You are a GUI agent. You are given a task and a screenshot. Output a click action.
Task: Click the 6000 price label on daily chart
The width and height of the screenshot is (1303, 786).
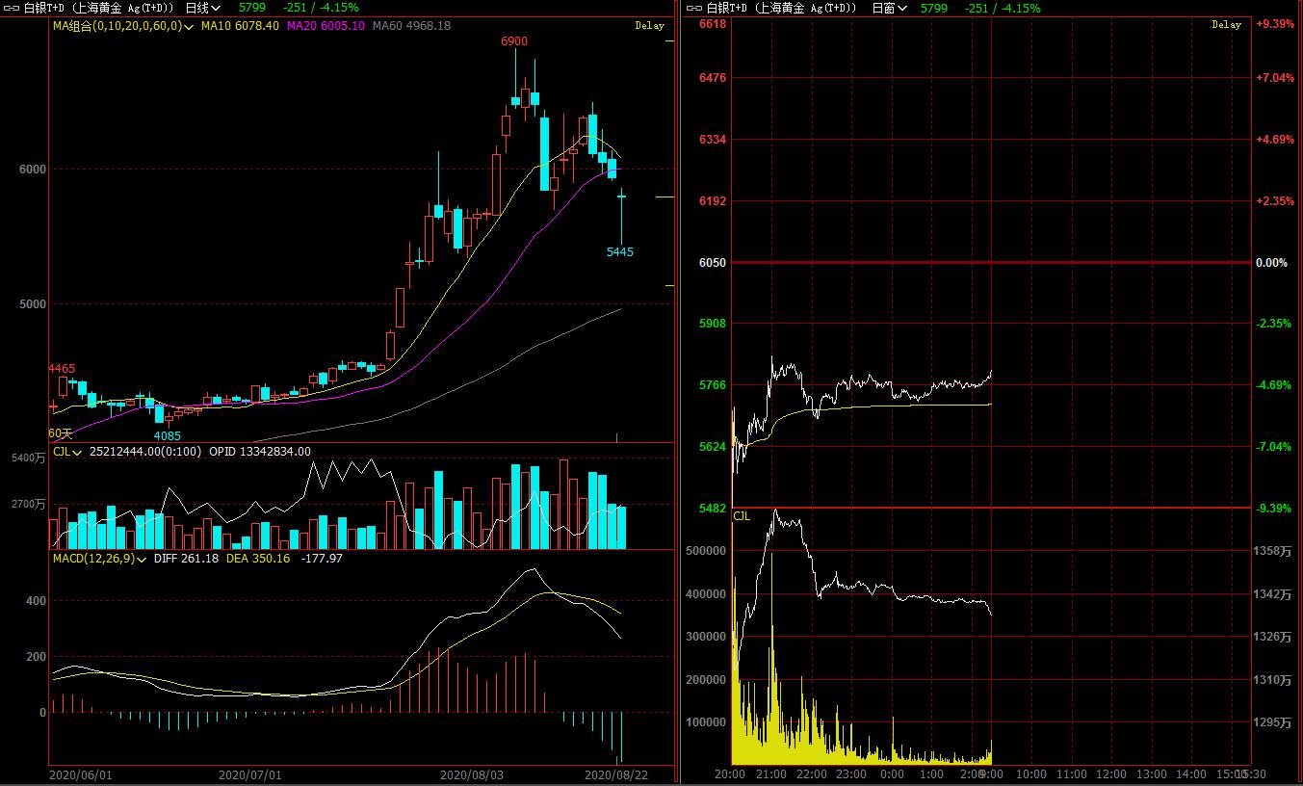point(34,170)
